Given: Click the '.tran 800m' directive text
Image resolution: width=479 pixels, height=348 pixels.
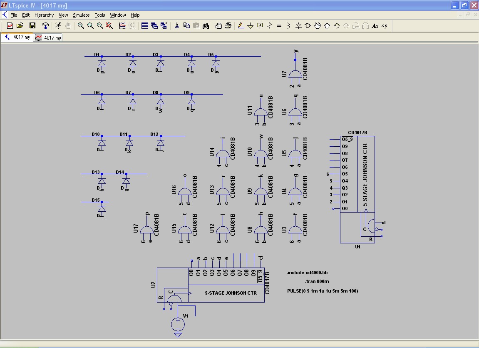Looking at the screenshot, I should [x=317, y=281].
